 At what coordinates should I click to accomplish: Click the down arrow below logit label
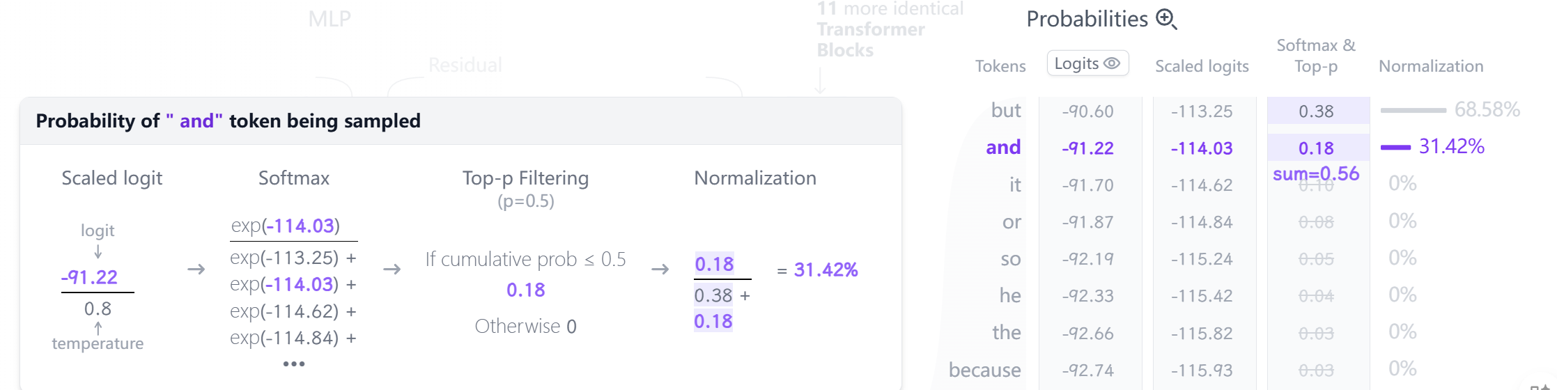point(98,251)
